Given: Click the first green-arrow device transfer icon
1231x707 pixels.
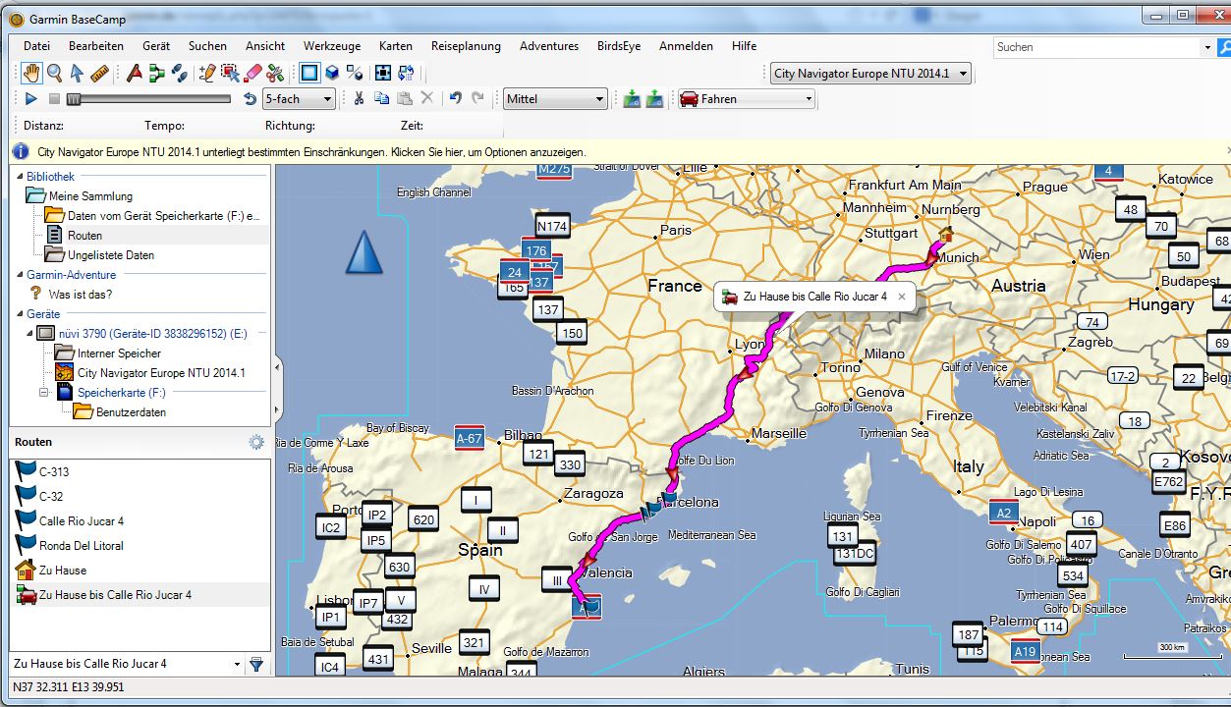Looking at the screenshot, I should click(633, 98).
